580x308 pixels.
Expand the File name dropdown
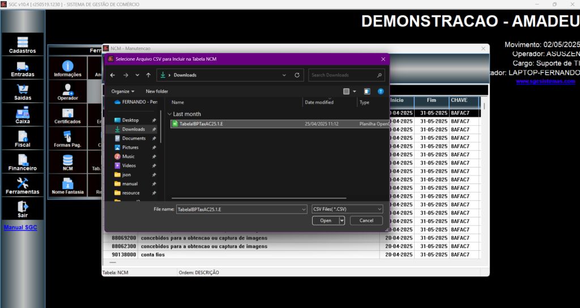pyautogui.click(x=304, y=209)
